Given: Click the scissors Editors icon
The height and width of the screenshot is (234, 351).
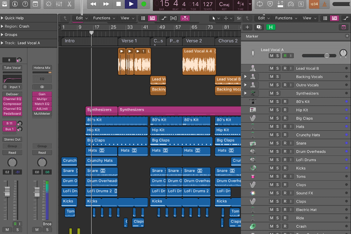Looking at the screenshot, I should [x=69, y=4].
